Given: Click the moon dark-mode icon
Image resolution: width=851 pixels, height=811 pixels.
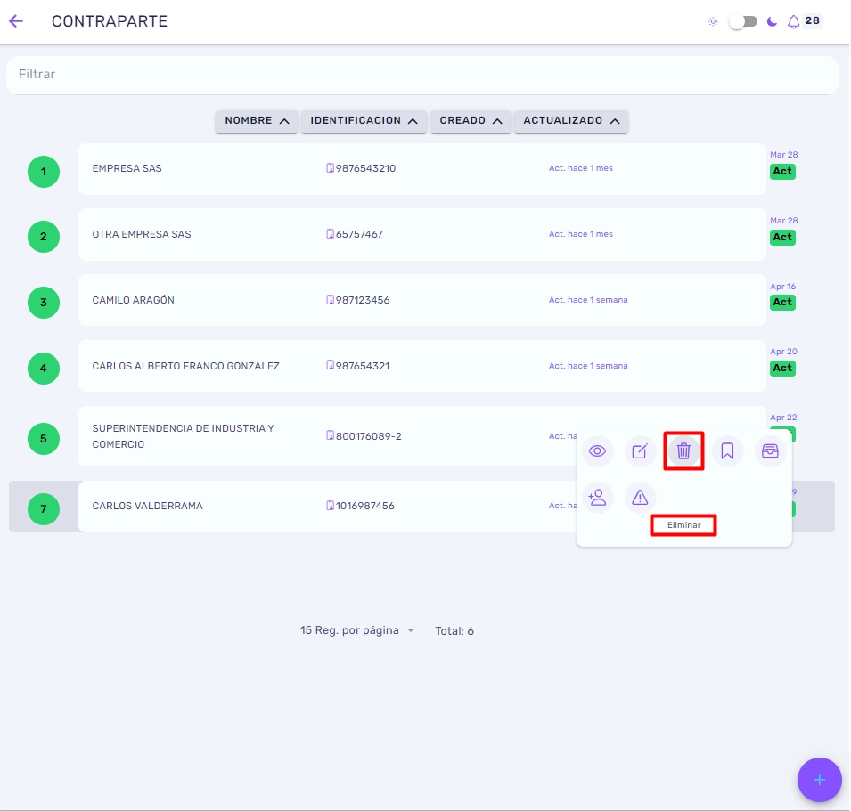Looking at the screenshot, I should [x=772, y=21].
